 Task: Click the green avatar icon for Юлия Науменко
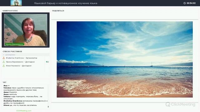(4, 66)
